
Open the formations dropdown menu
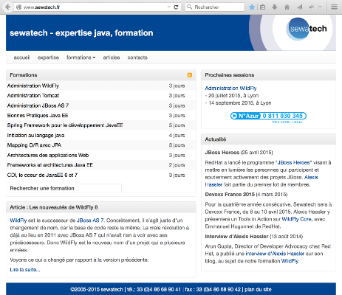(x=81, y=58)
